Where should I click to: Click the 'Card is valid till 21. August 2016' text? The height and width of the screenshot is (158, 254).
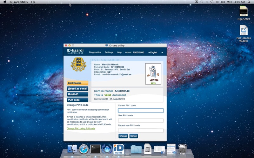110,99
